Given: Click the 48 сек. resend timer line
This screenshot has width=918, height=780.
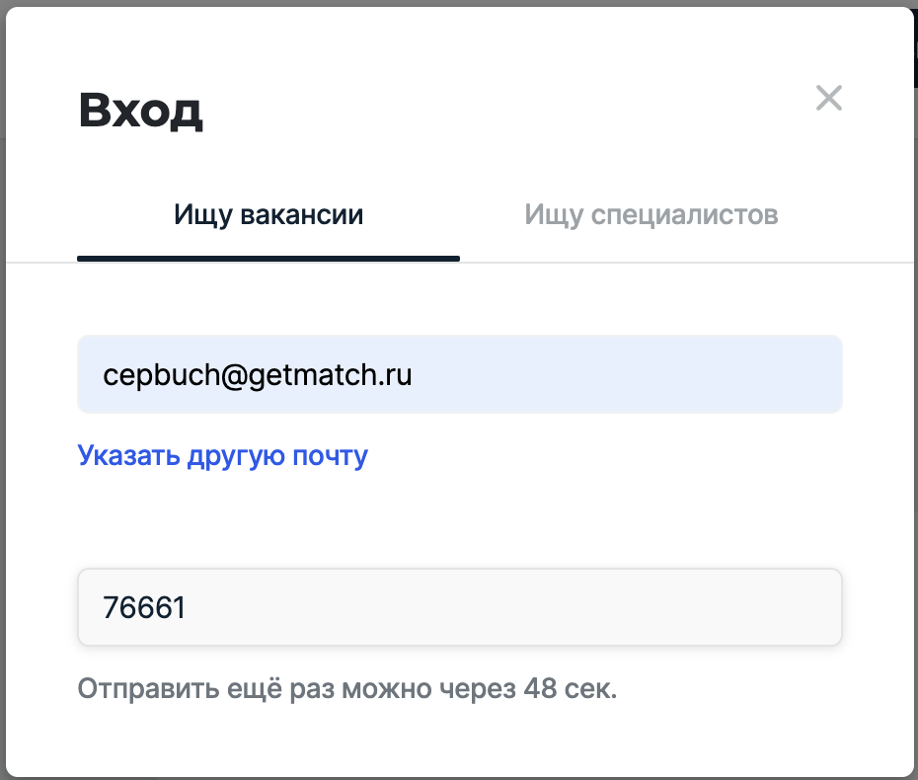Looking at the screenshot, I should pyautogui.click(x=346, y=688).
